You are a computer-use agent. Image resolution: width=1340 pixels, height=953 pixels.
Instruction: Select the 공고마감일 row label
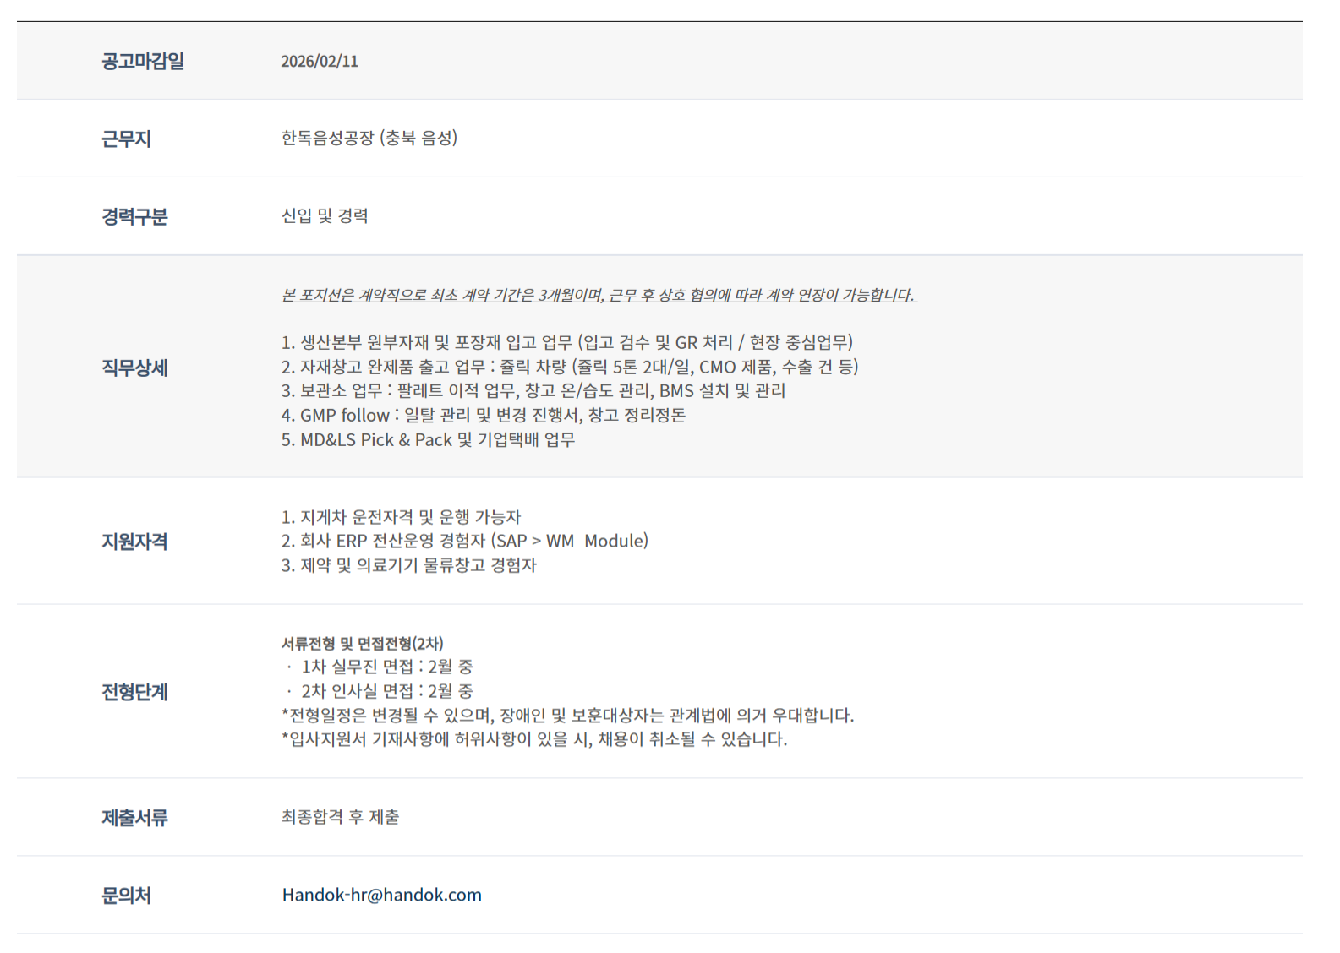(x=142, y=61)
